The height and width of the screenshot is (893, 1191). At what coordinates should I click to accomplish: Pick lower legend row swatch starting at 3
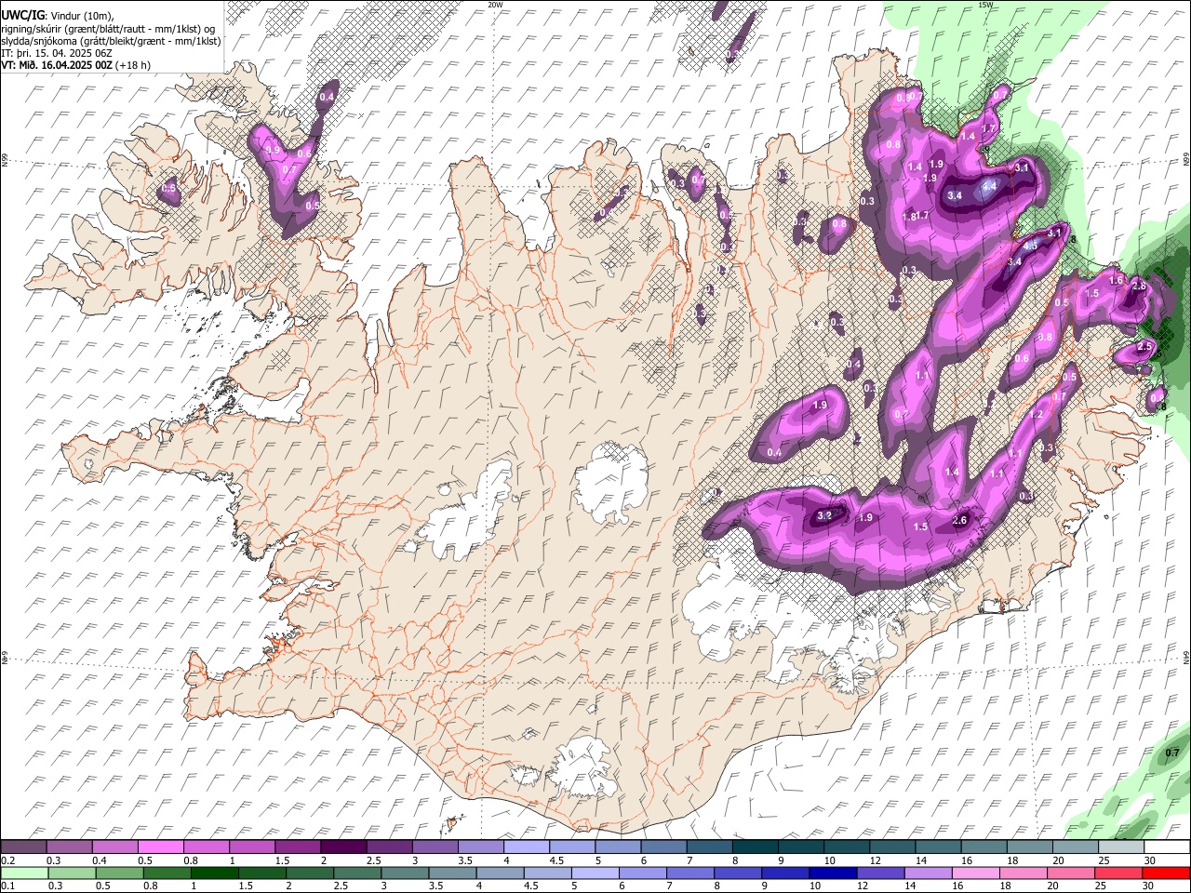pos(405,873)
